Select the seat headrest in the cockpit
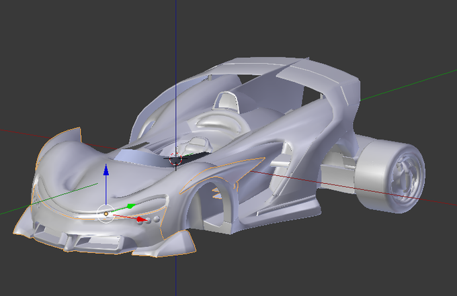This screenshot has height=296, width=457. tap(226, 101)
